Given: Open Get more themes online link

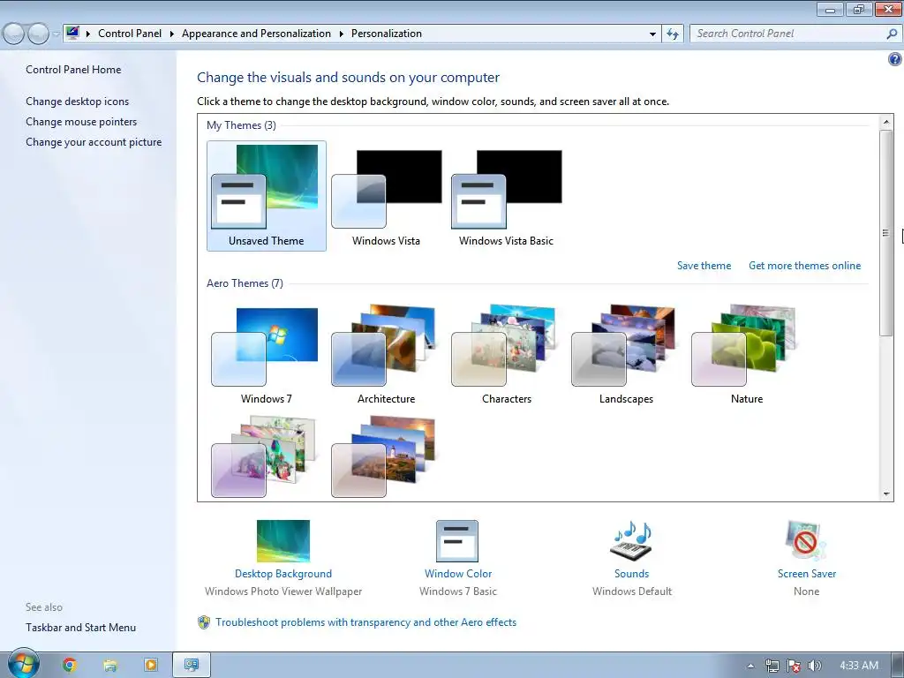Looking at the screenshot, I should click(805, 266).
